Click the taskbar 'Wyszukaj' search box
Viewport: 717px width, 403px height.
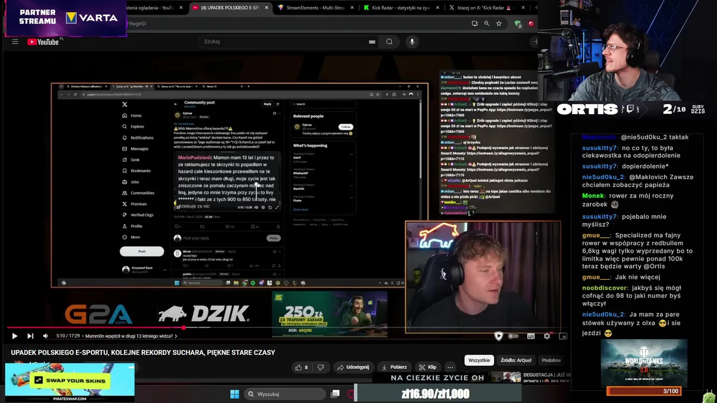pos(284,394)
